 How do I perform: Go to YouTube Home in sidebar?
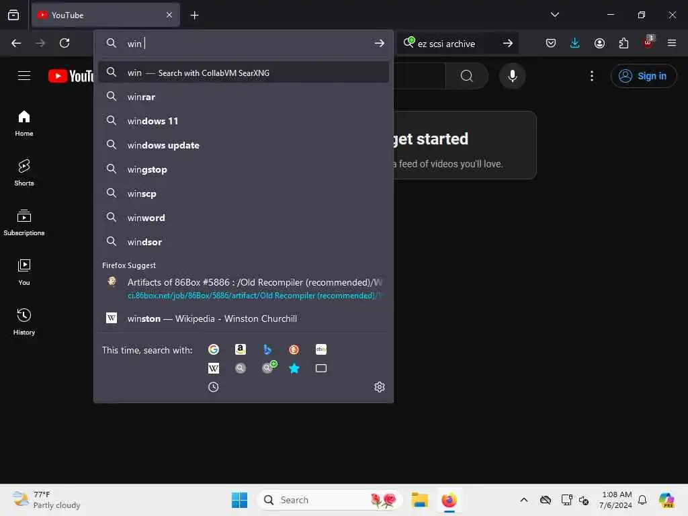(x=24, y=124)
